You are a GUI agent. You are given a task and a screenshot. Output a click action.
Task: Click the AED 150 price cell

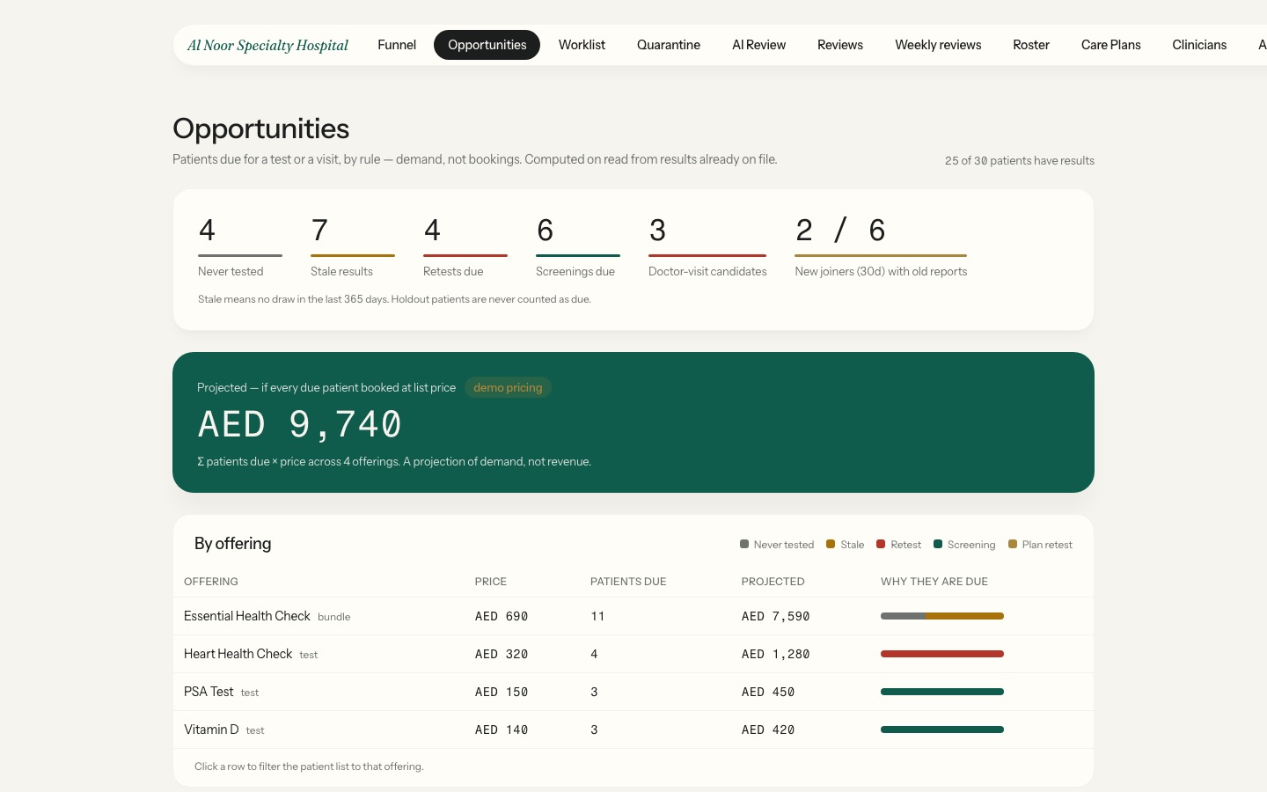click(502, 692)
